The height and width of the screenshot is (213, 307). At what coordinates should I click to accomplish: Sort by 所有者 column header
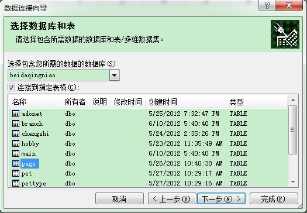pyautogui.click(x=75, y=102)
